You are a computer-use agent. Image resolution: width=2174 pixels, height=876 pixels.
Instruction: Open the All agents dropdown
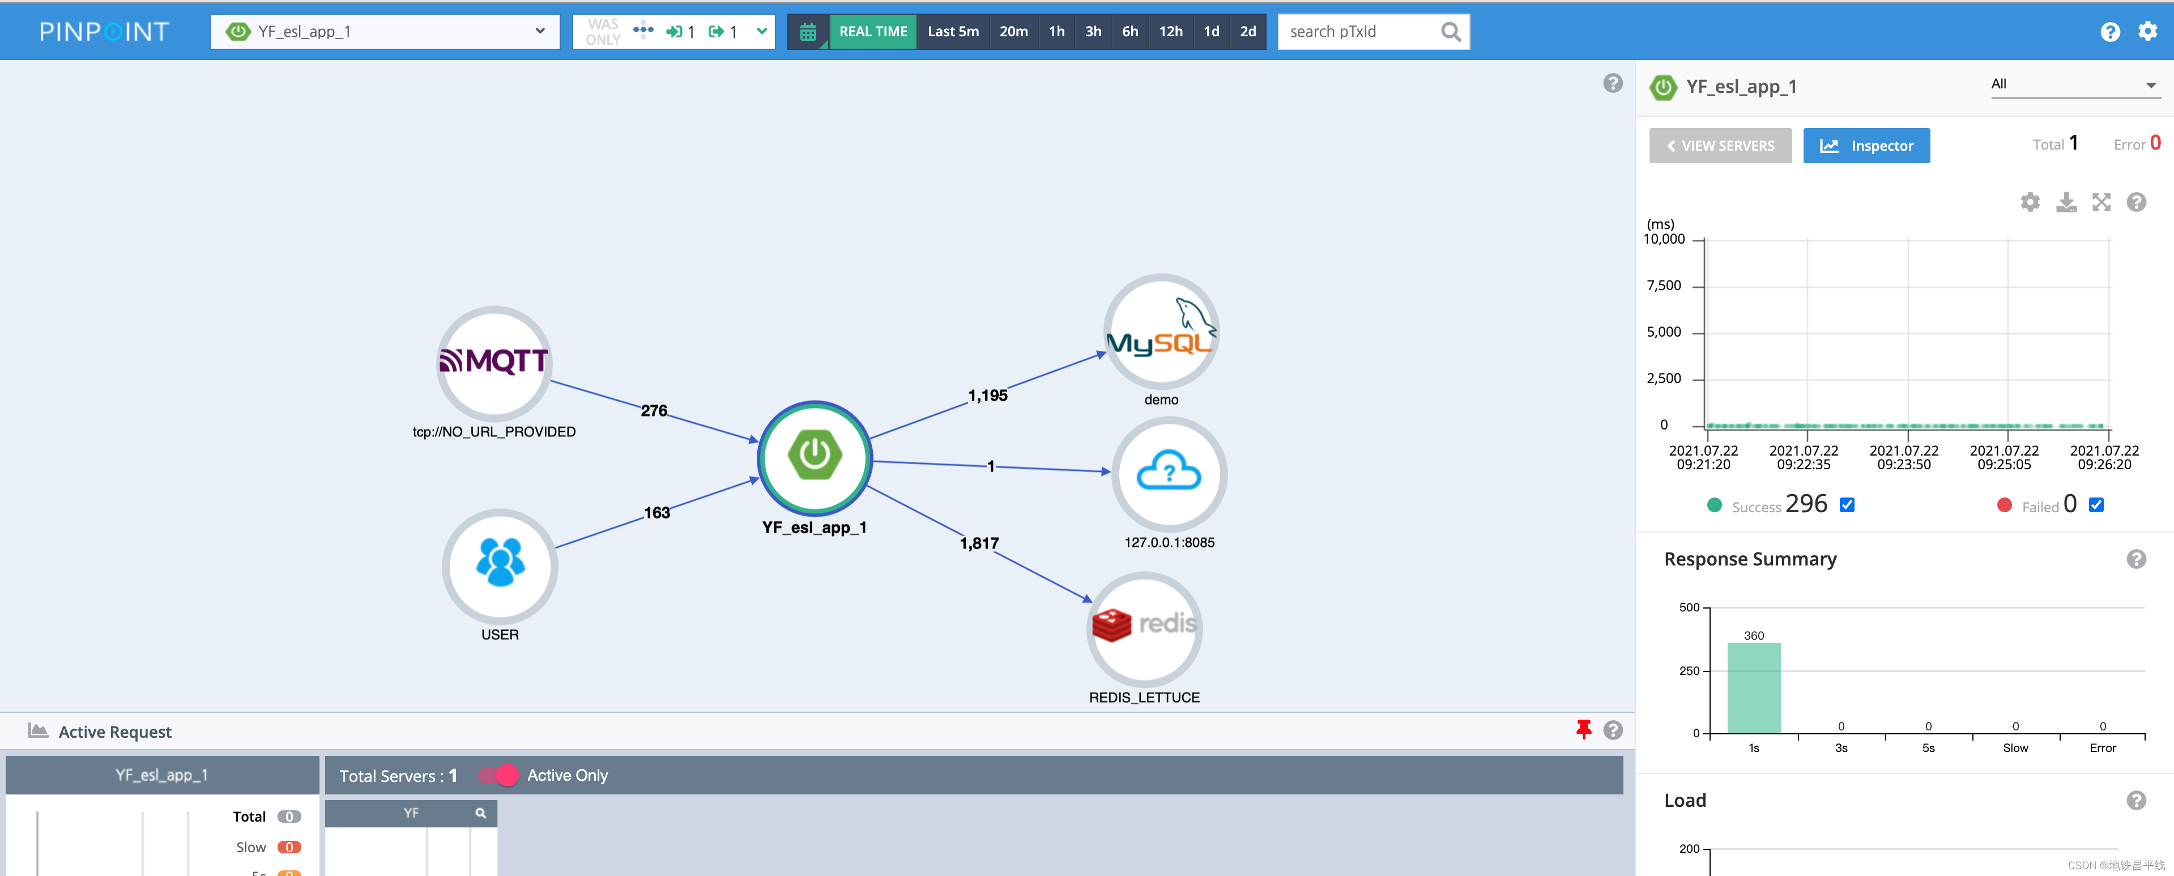[2074, 84]
